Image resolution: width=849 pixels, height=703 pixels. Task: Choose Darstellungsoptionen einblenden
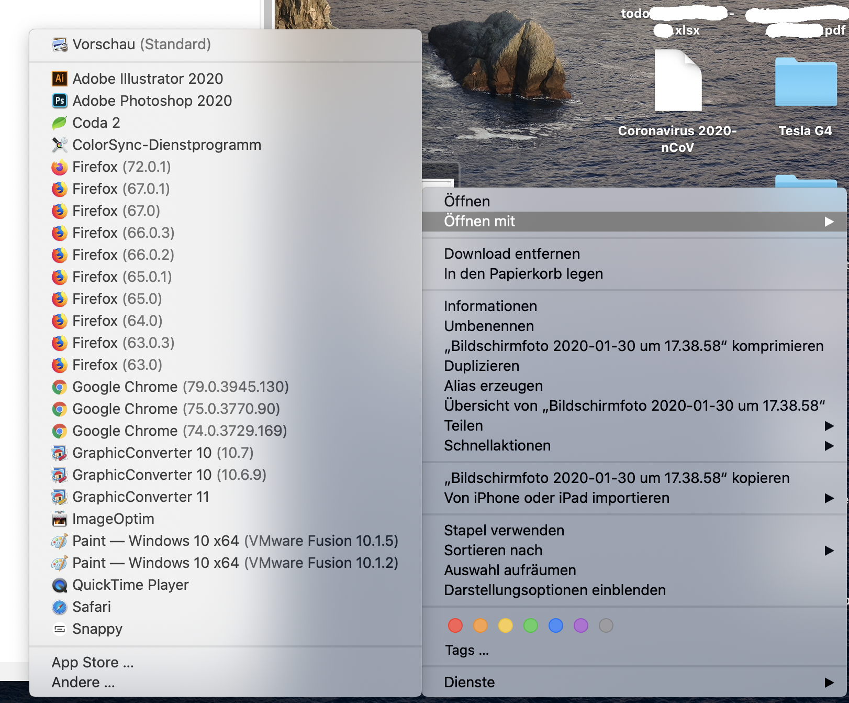[634, 590]
